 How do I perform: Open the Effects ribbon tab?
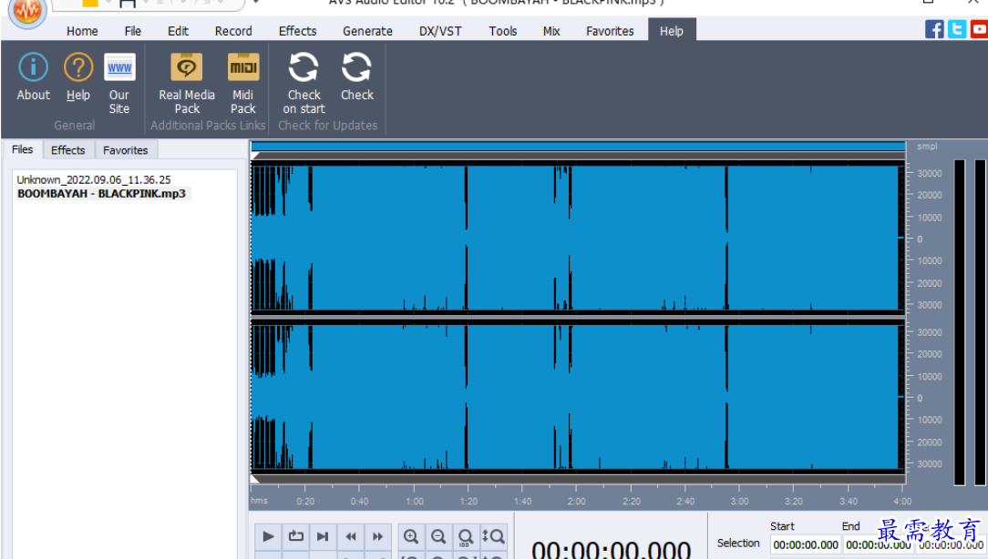[297, 31]
